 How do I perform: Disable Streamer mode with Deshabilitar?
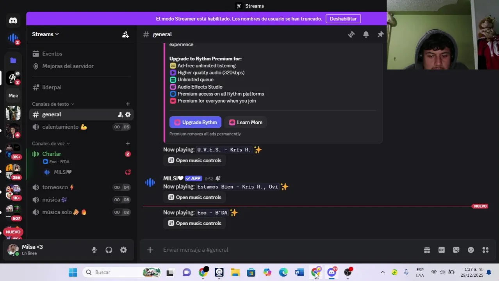click(x=343, y=19)
